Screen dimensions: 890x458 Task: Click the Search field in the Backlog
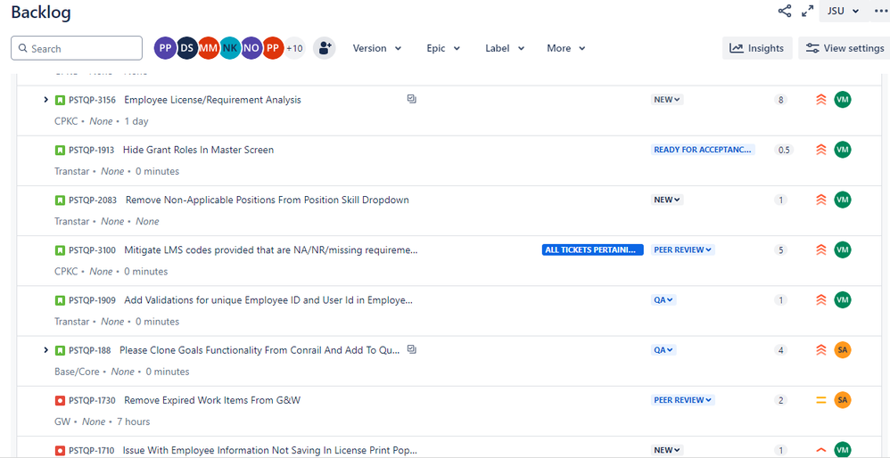click(x=77, y=48)
